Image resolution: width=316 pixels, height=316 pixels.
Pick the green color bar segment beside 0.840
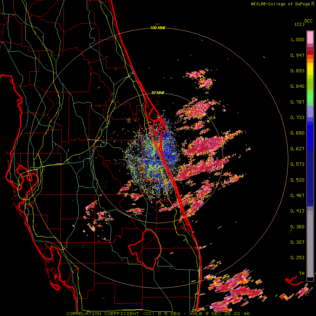(310, 84)
